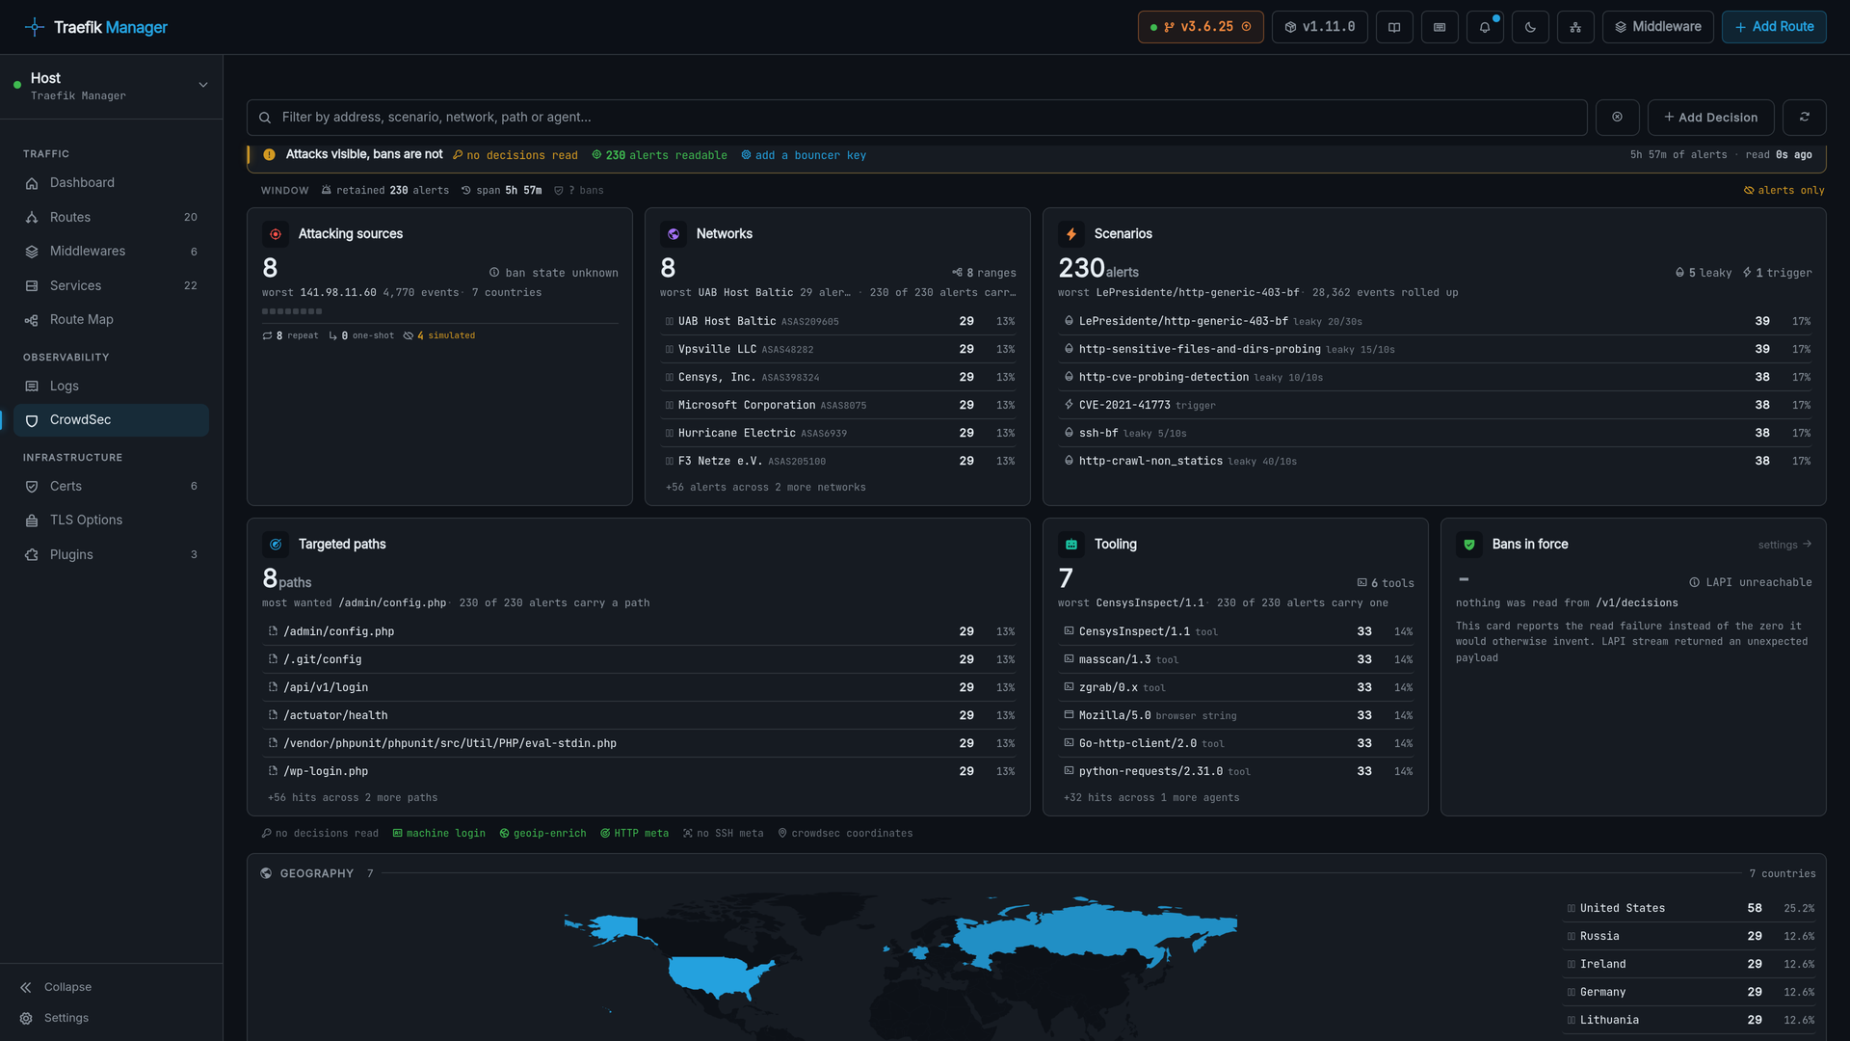Screen dimensions: 1850x1041
Task: Open the documentation book icon
Action: [1394, 27]
